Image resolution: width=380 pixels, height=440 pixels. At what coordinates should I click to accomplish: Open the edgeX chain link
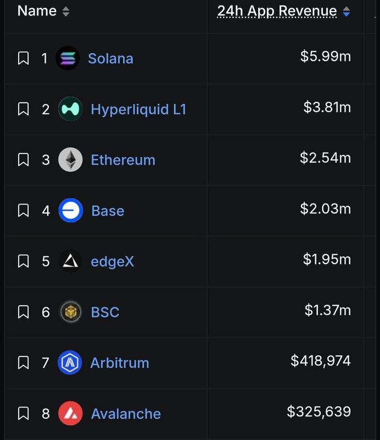(x=112, y=261)
